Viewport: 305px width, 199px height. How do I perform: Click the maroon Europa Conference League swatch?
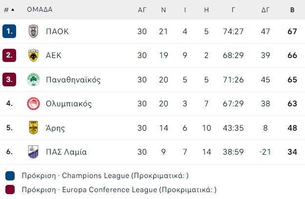pyautogui.click(x=10, y=189)
